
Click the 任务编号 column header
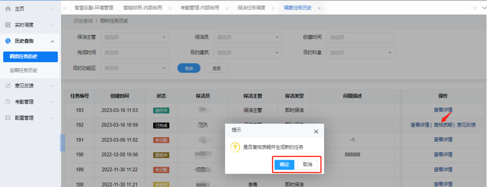tap(80, 96)
